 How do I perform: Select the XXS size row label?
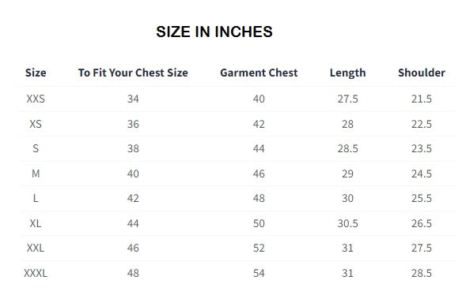(x=36, y=99)
